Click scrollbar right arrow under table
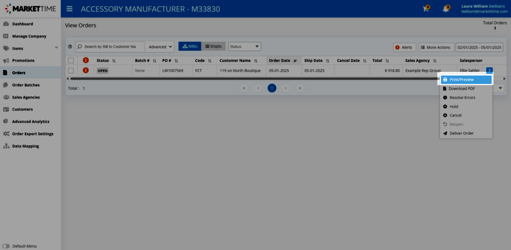 pyautogui.click(x=504, y=79)
